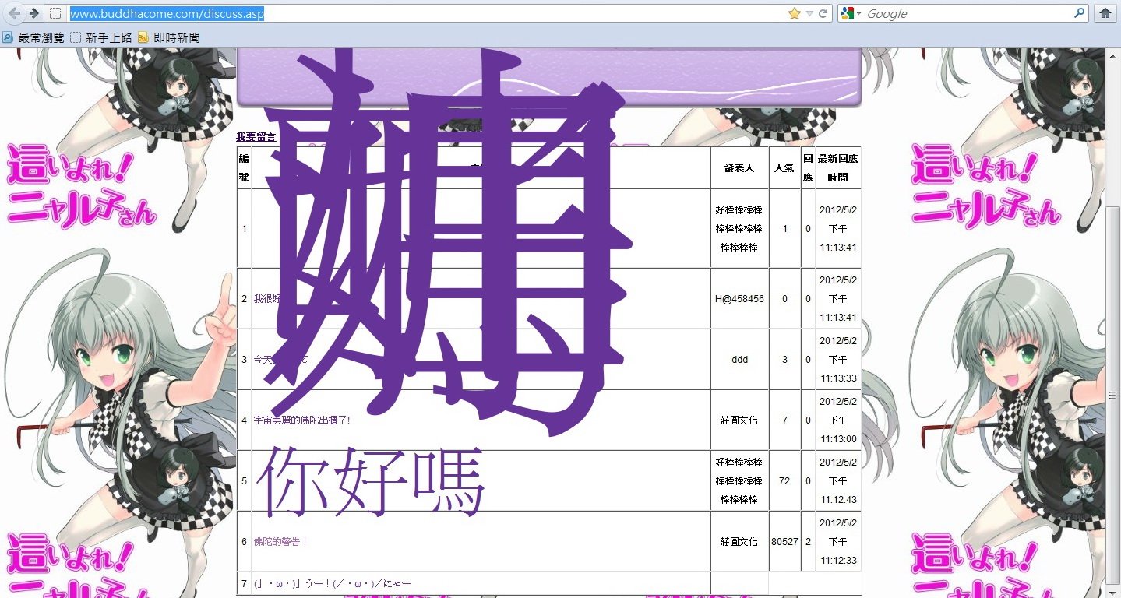Click author 好棒棒棒棒 cell in row 5
This screenshot has width=1121, height=598.
(739, 481)
